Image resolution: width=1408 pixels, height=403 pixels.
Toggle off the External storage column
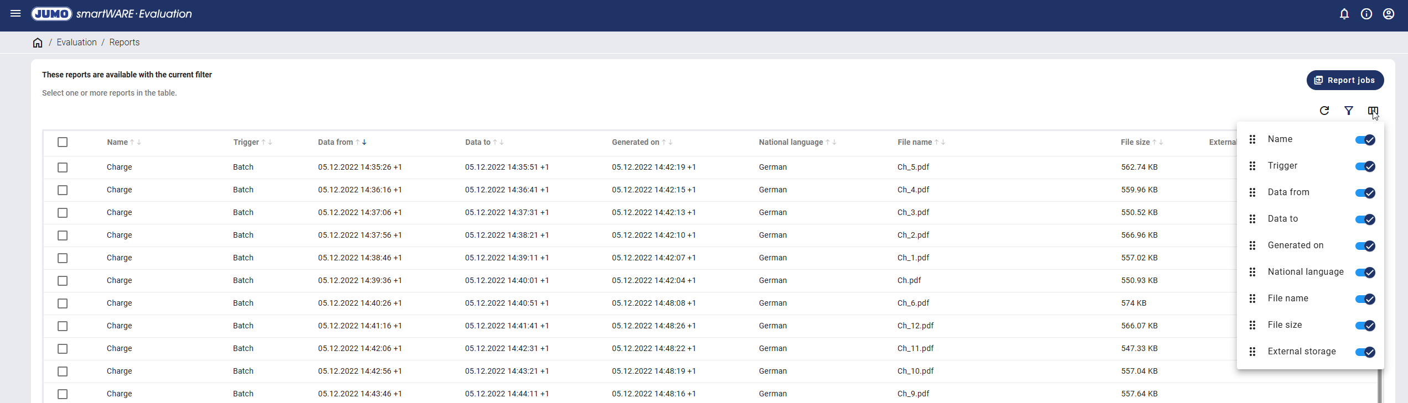1365,352
